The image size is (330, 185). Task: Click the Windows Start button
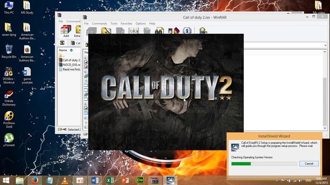[6, 180]
